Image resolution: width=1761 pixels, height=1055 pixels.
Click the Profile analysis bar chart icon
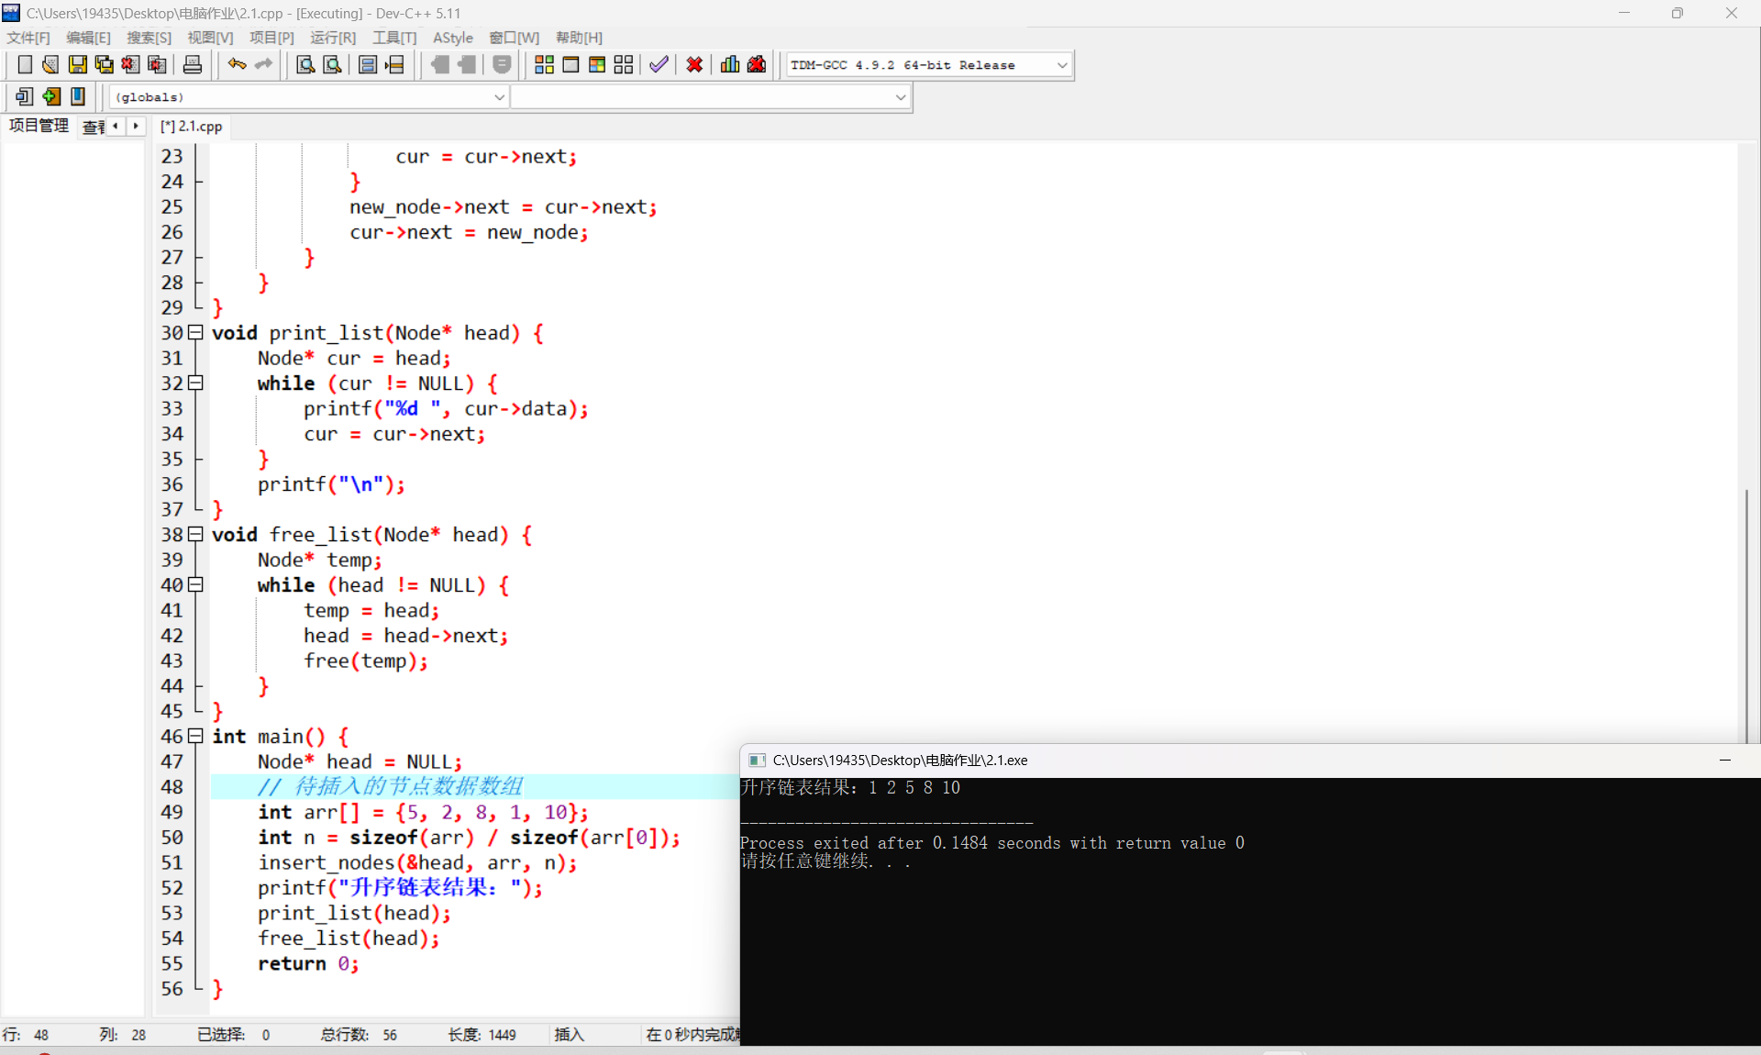(730, 65)
